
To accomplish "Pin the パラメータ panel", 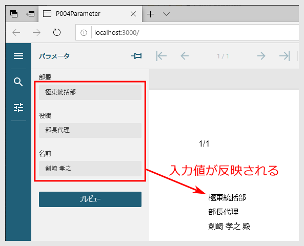I will click(x=136, y=56).
